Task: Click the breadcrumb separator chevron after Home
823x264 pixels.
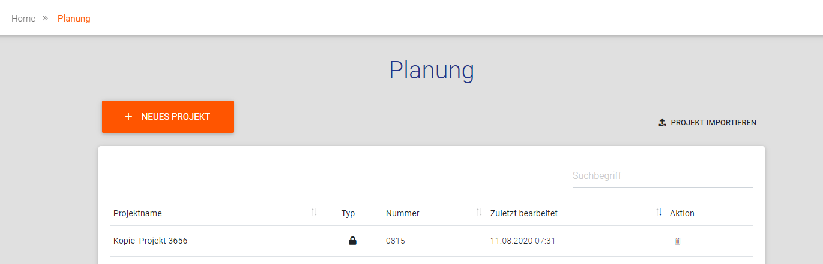Action: [x=45, y=18]
